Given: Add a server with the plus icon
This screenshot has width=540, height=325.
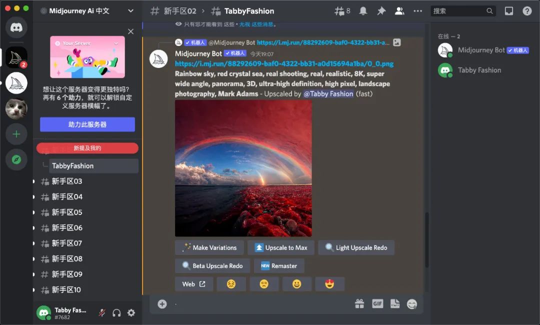Looking at the screenshot, I should click(x=16, y=134).
